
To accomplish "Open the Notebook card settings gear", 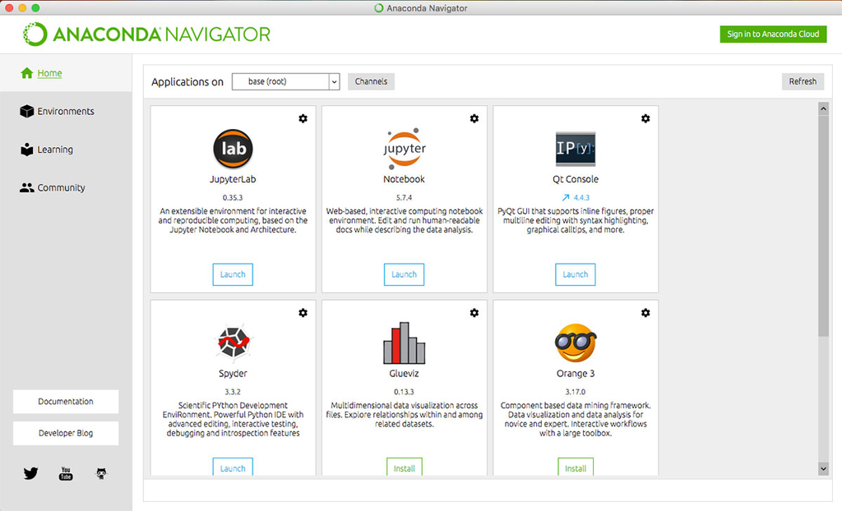I will [x=474, y=118].
